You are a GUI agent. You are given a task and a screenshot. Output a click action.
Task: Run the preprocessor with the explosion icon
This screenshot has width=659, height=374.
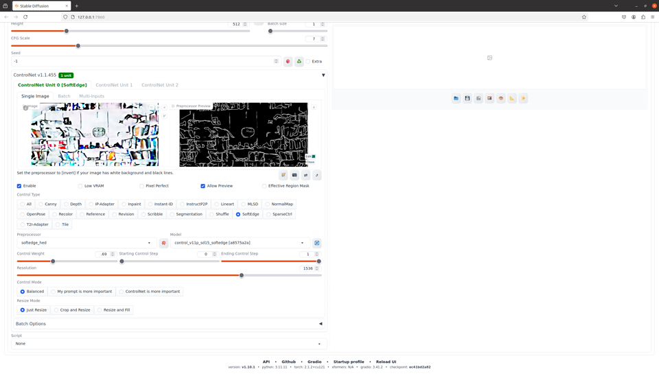click(x=163, y=243)
